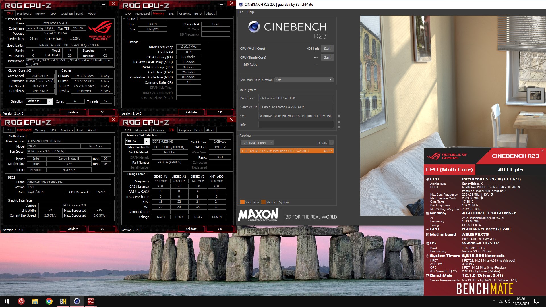Click the Part Number 991826 (998826) field

[169, 162]
